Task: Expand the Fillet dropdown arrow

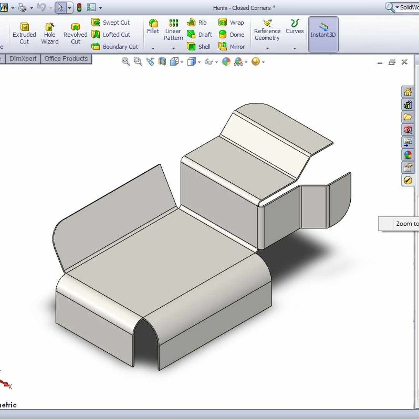Action: pyautogui.click(x=153, y=48)
